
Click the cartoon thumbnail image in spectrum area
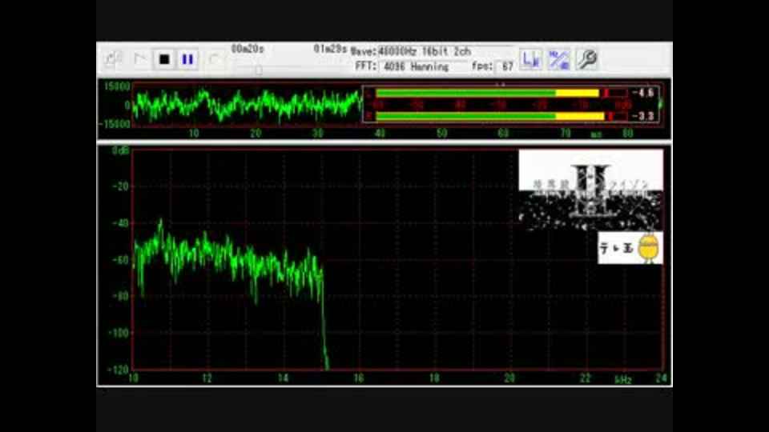591,190
